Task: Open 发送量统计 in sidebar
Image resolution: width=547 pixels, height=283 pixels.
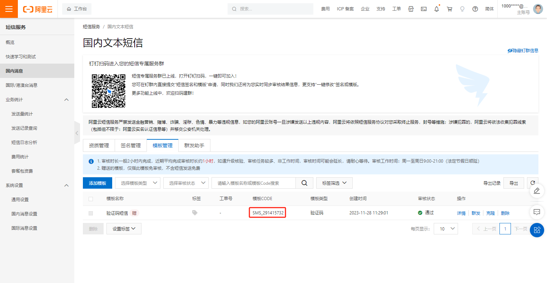Action: (x=22, y=114)
